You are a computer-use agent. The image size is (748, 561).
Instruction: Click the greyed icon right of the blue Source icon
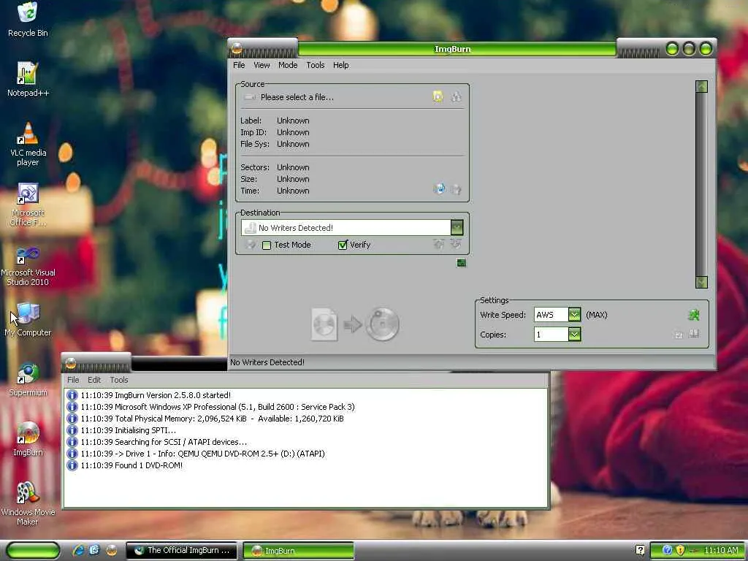[x=456, y=189]
